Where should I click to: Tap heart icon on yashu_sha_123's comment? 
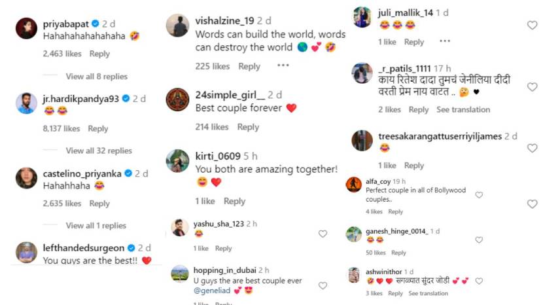click(323, 234)
